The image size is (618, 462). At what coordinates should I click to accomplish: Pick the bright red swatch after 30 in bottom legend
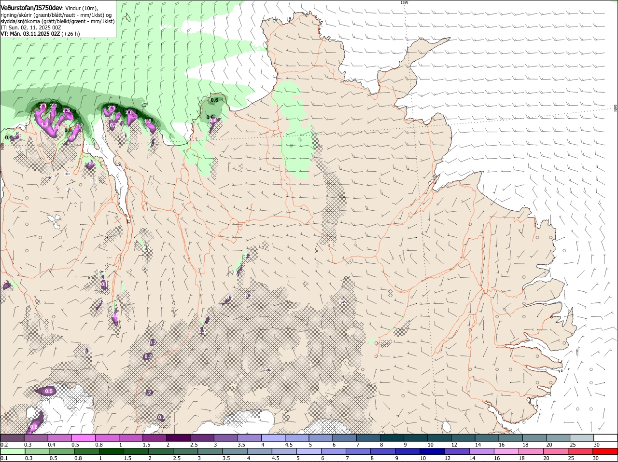(x=605, y=451)
